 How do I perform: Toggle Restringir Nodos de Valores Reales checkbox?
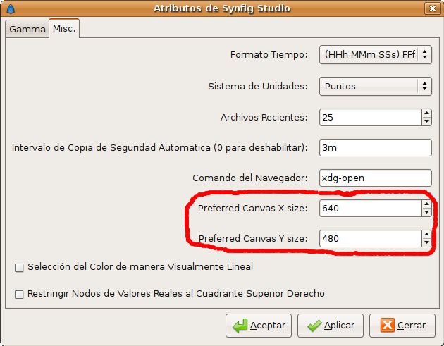coord(19,295)
